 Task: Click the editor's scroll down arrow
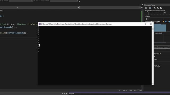pyautogui.click(x=142, y=88)
